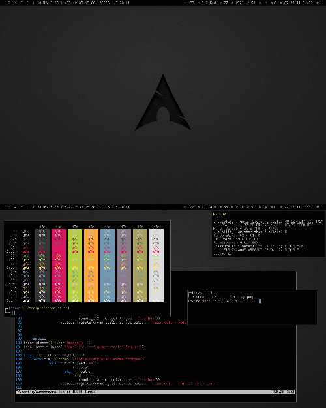Screen dimensions: 326x408
Task: Click the blue column in the color test terminal
Action: pos(108,266)
